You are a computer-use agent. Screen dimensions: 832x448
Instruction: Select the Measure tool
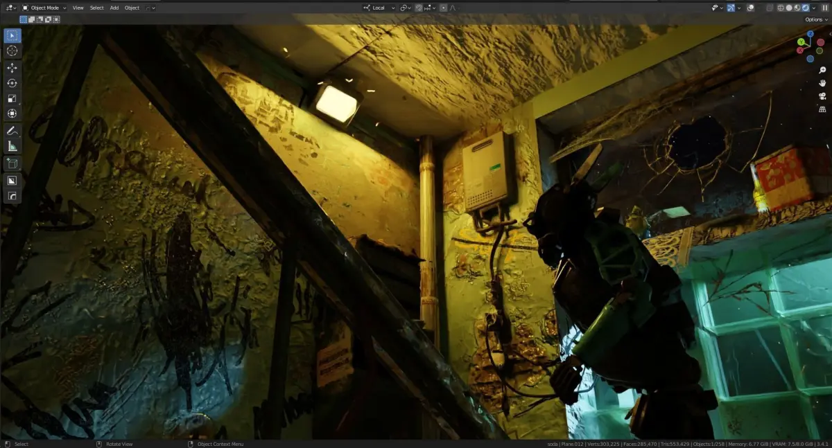click(x=12, y=145)
